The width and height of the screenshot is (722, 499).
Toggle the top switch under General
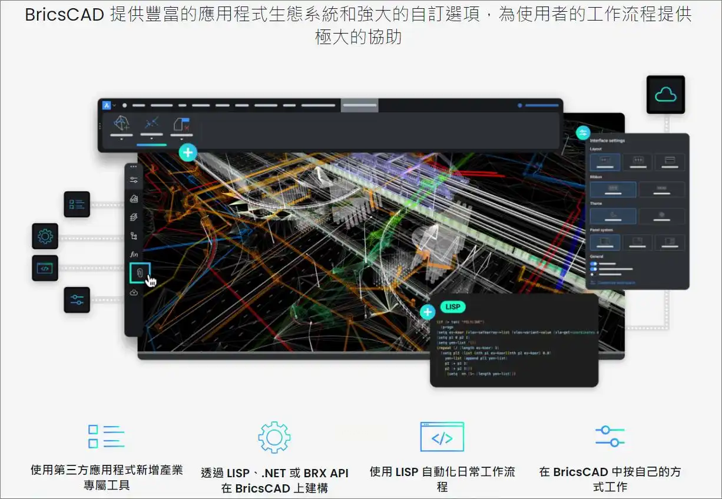coord(594,264)
